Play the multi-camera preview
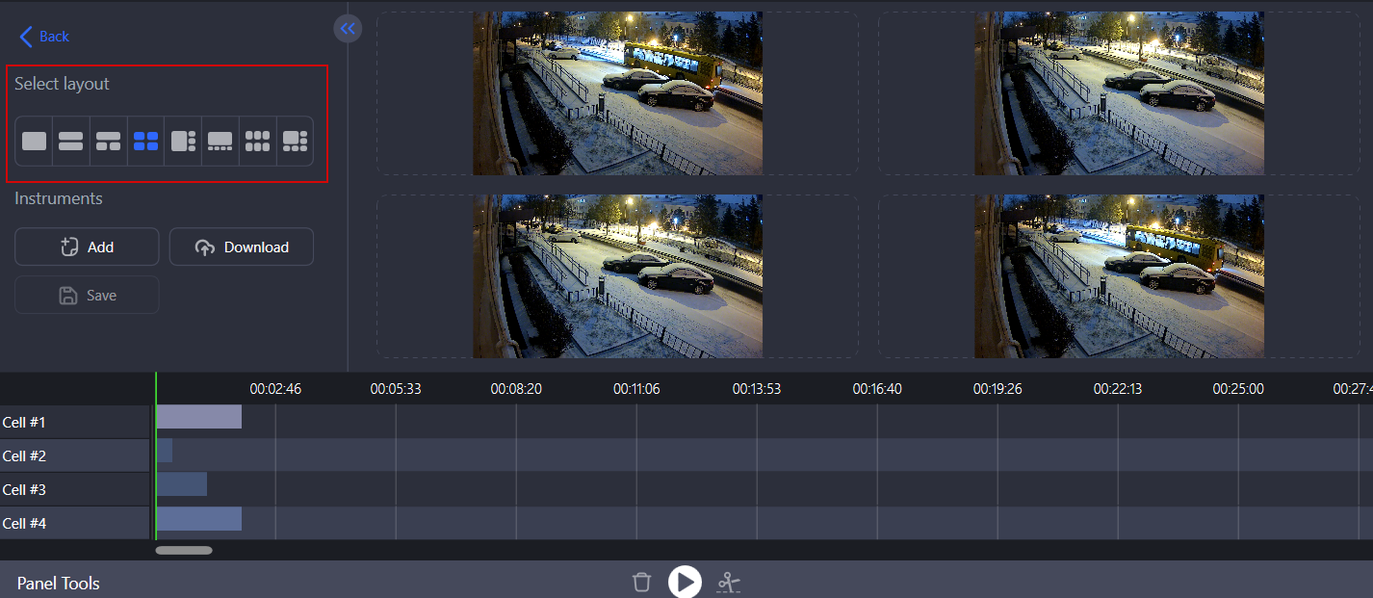 coord(685,582)
